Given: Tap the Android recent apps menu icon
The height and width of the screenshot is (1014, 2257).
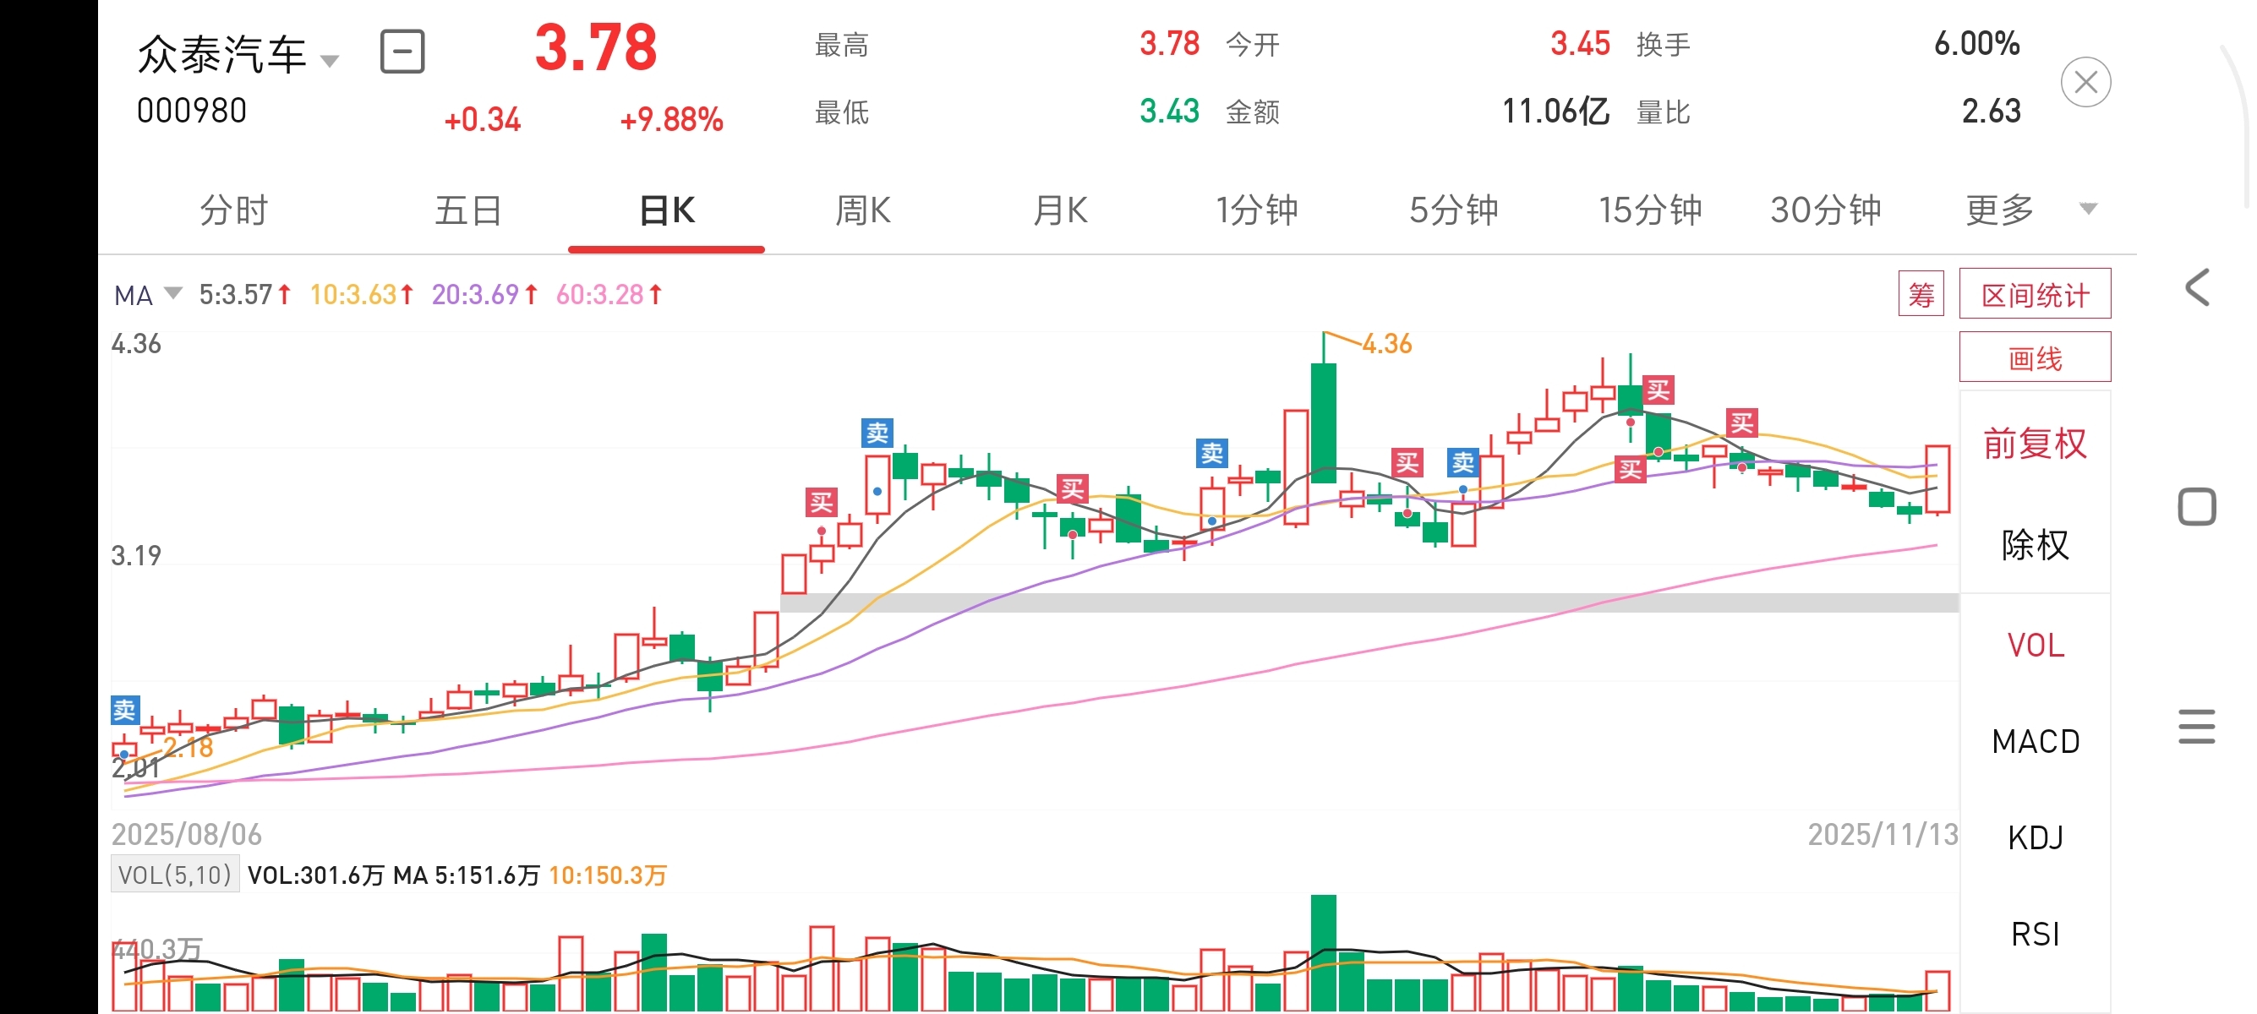Looking at the screenshot, I should click(x=2195, y=726).
